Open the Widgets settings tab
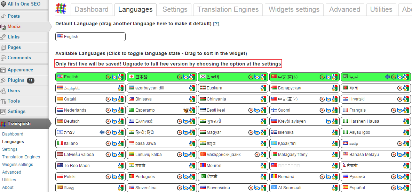The width and height of the screenshot is (412, 192). pos(294,10)
